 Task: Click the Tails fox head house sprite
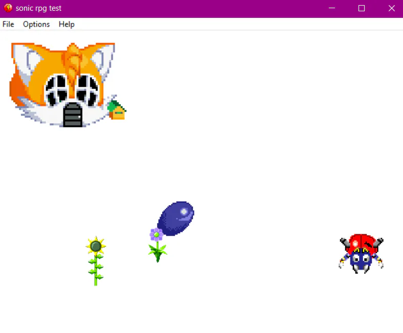(x=62, y=85)
